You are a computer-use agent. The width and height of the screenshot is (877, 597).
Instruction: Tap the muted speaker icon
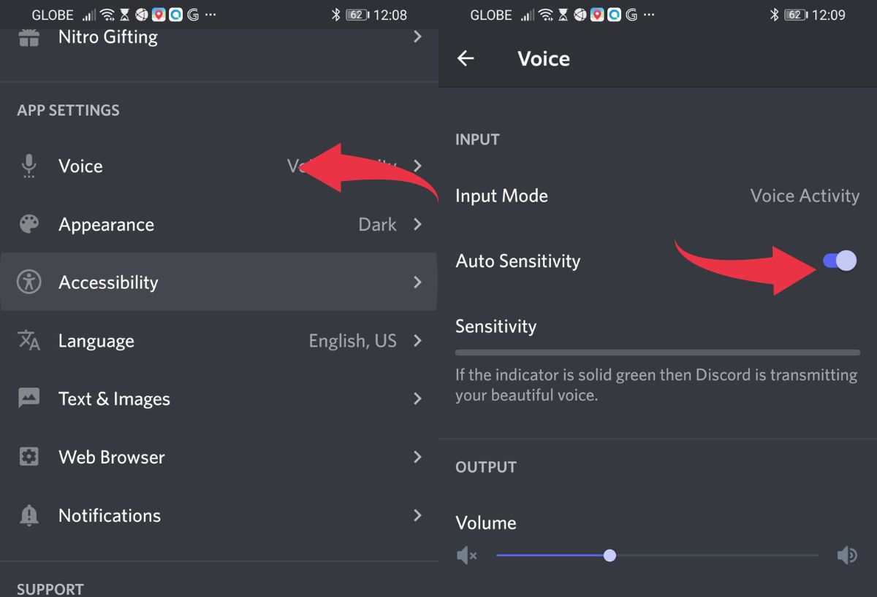coord(466,556)
